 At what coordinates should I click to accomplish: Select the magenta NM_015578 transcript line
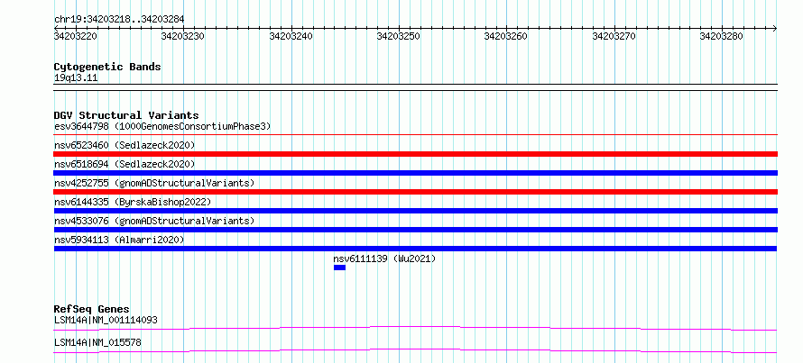(x=415, y=350)
